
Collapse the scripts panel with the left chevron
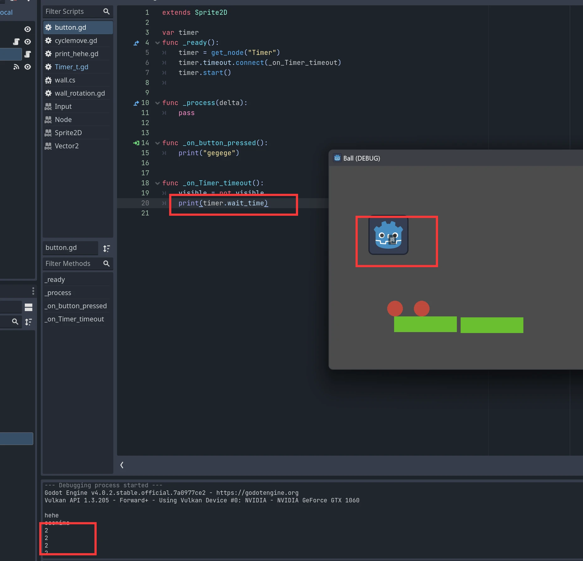(x=122, y=465)
